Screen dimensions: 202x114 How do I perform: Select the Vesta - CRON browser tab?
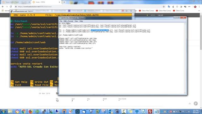tap(46, 2)
